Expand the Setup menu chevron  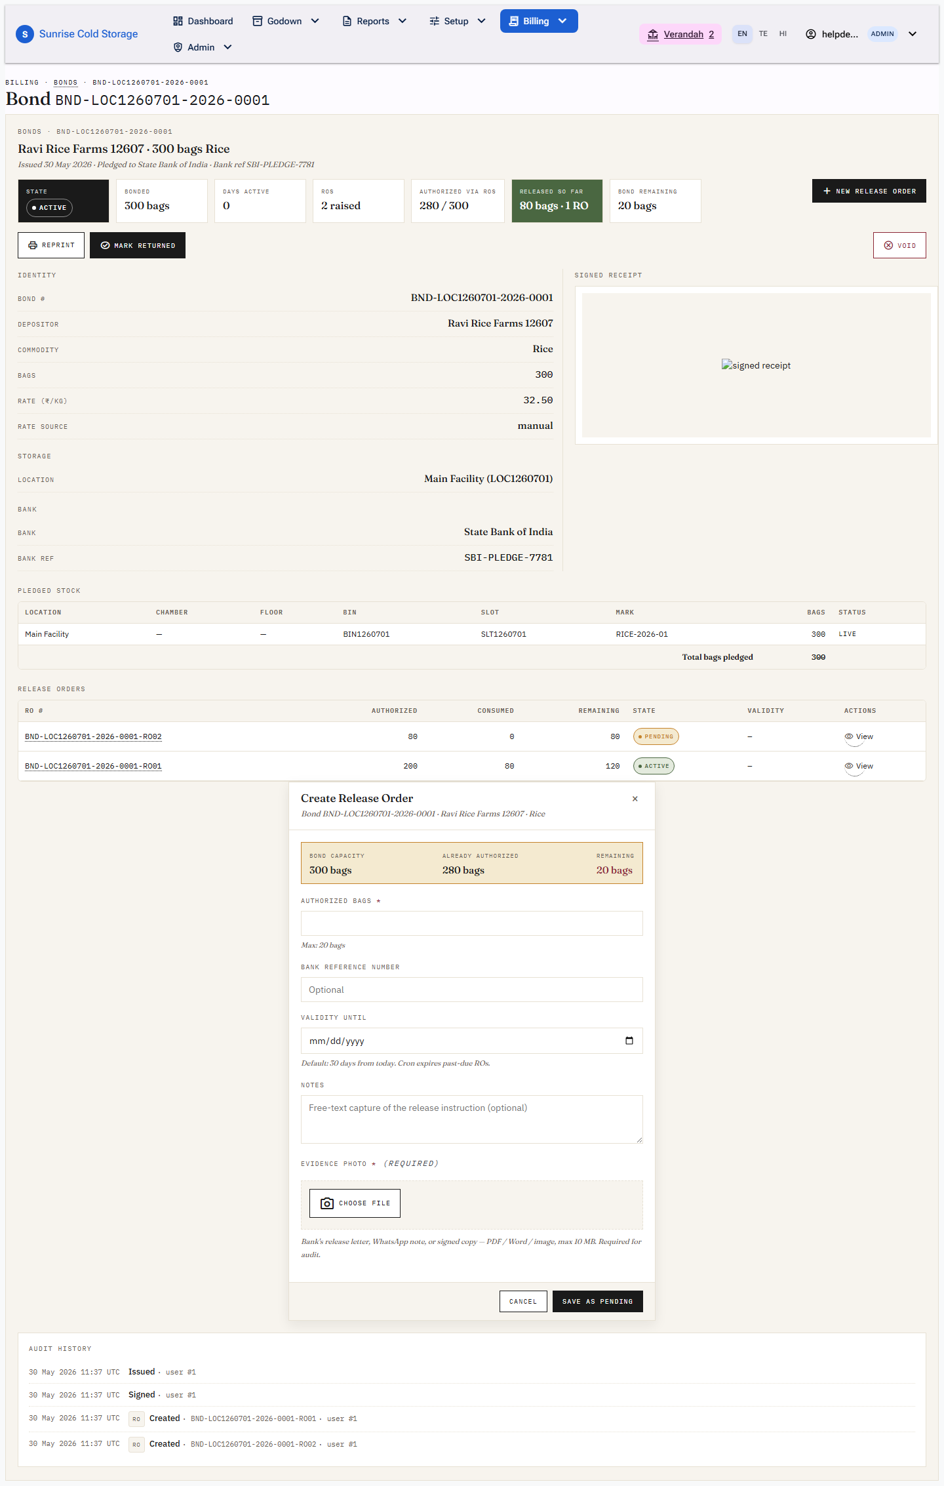click(482, 21)
